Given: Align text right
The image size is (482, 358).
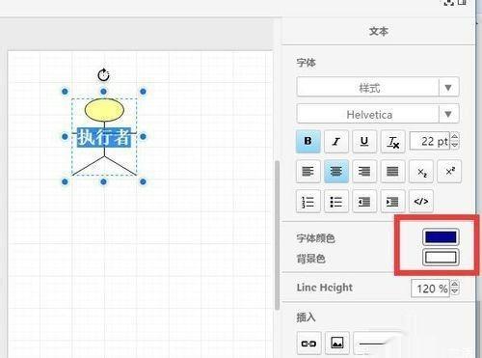Looking at the screenshot, I should click(x=364, y=171).
